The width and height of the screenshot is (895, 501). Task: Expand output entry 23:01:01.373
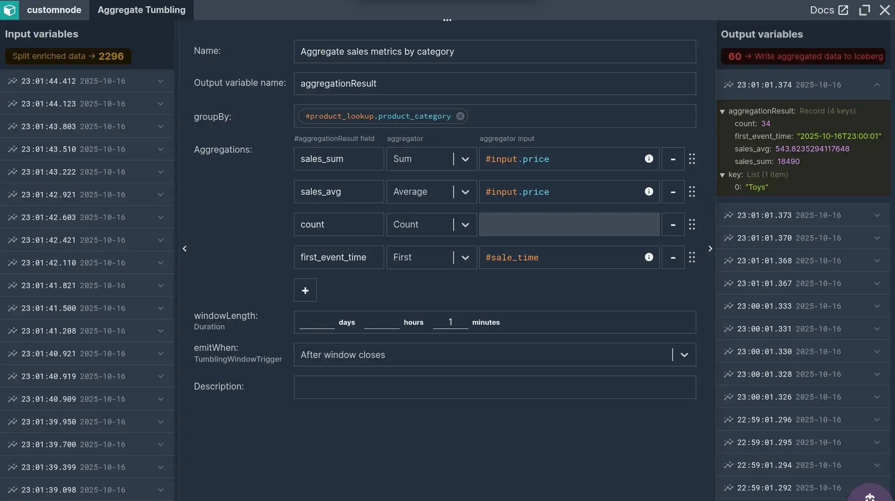(x=803, y=215)
